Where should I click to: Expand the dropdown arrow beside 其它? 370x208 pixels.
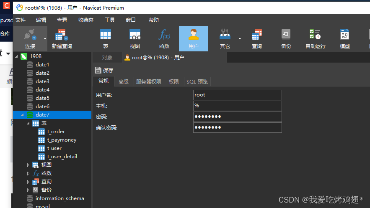tap(240, 38)
